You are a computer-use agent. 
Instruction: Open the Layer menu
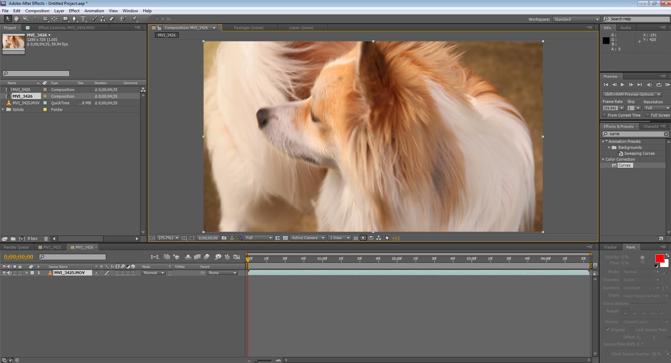click(x=59, y=11)
